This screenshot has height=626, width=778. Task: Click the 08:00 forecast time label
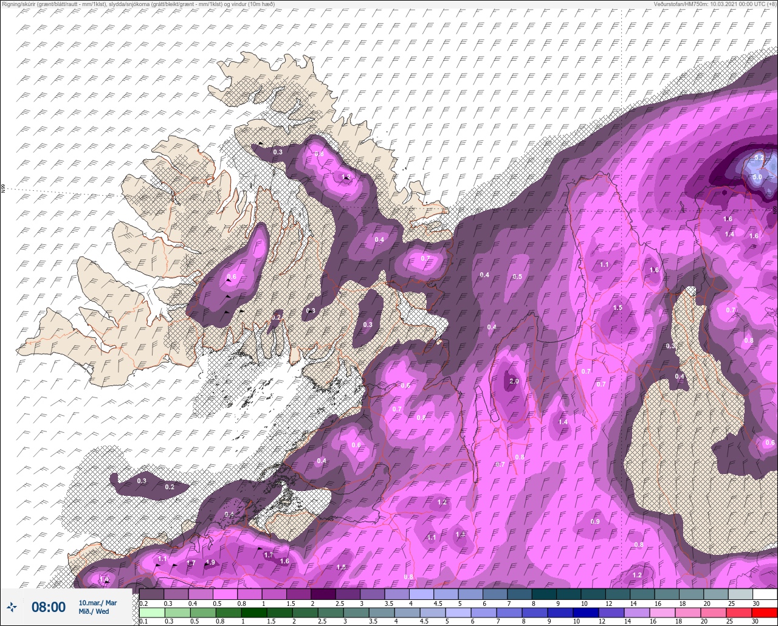coord(49,607)
